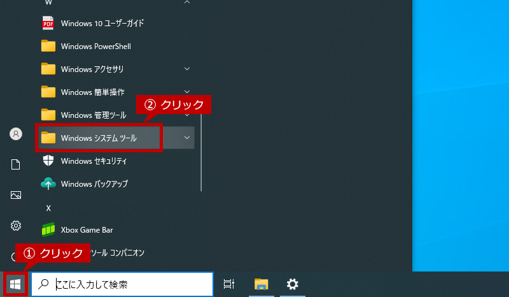This screenshot has width=509, height=297.
Task: Click the Windows 簡単操作 folder icon
Action: [48, 92]
